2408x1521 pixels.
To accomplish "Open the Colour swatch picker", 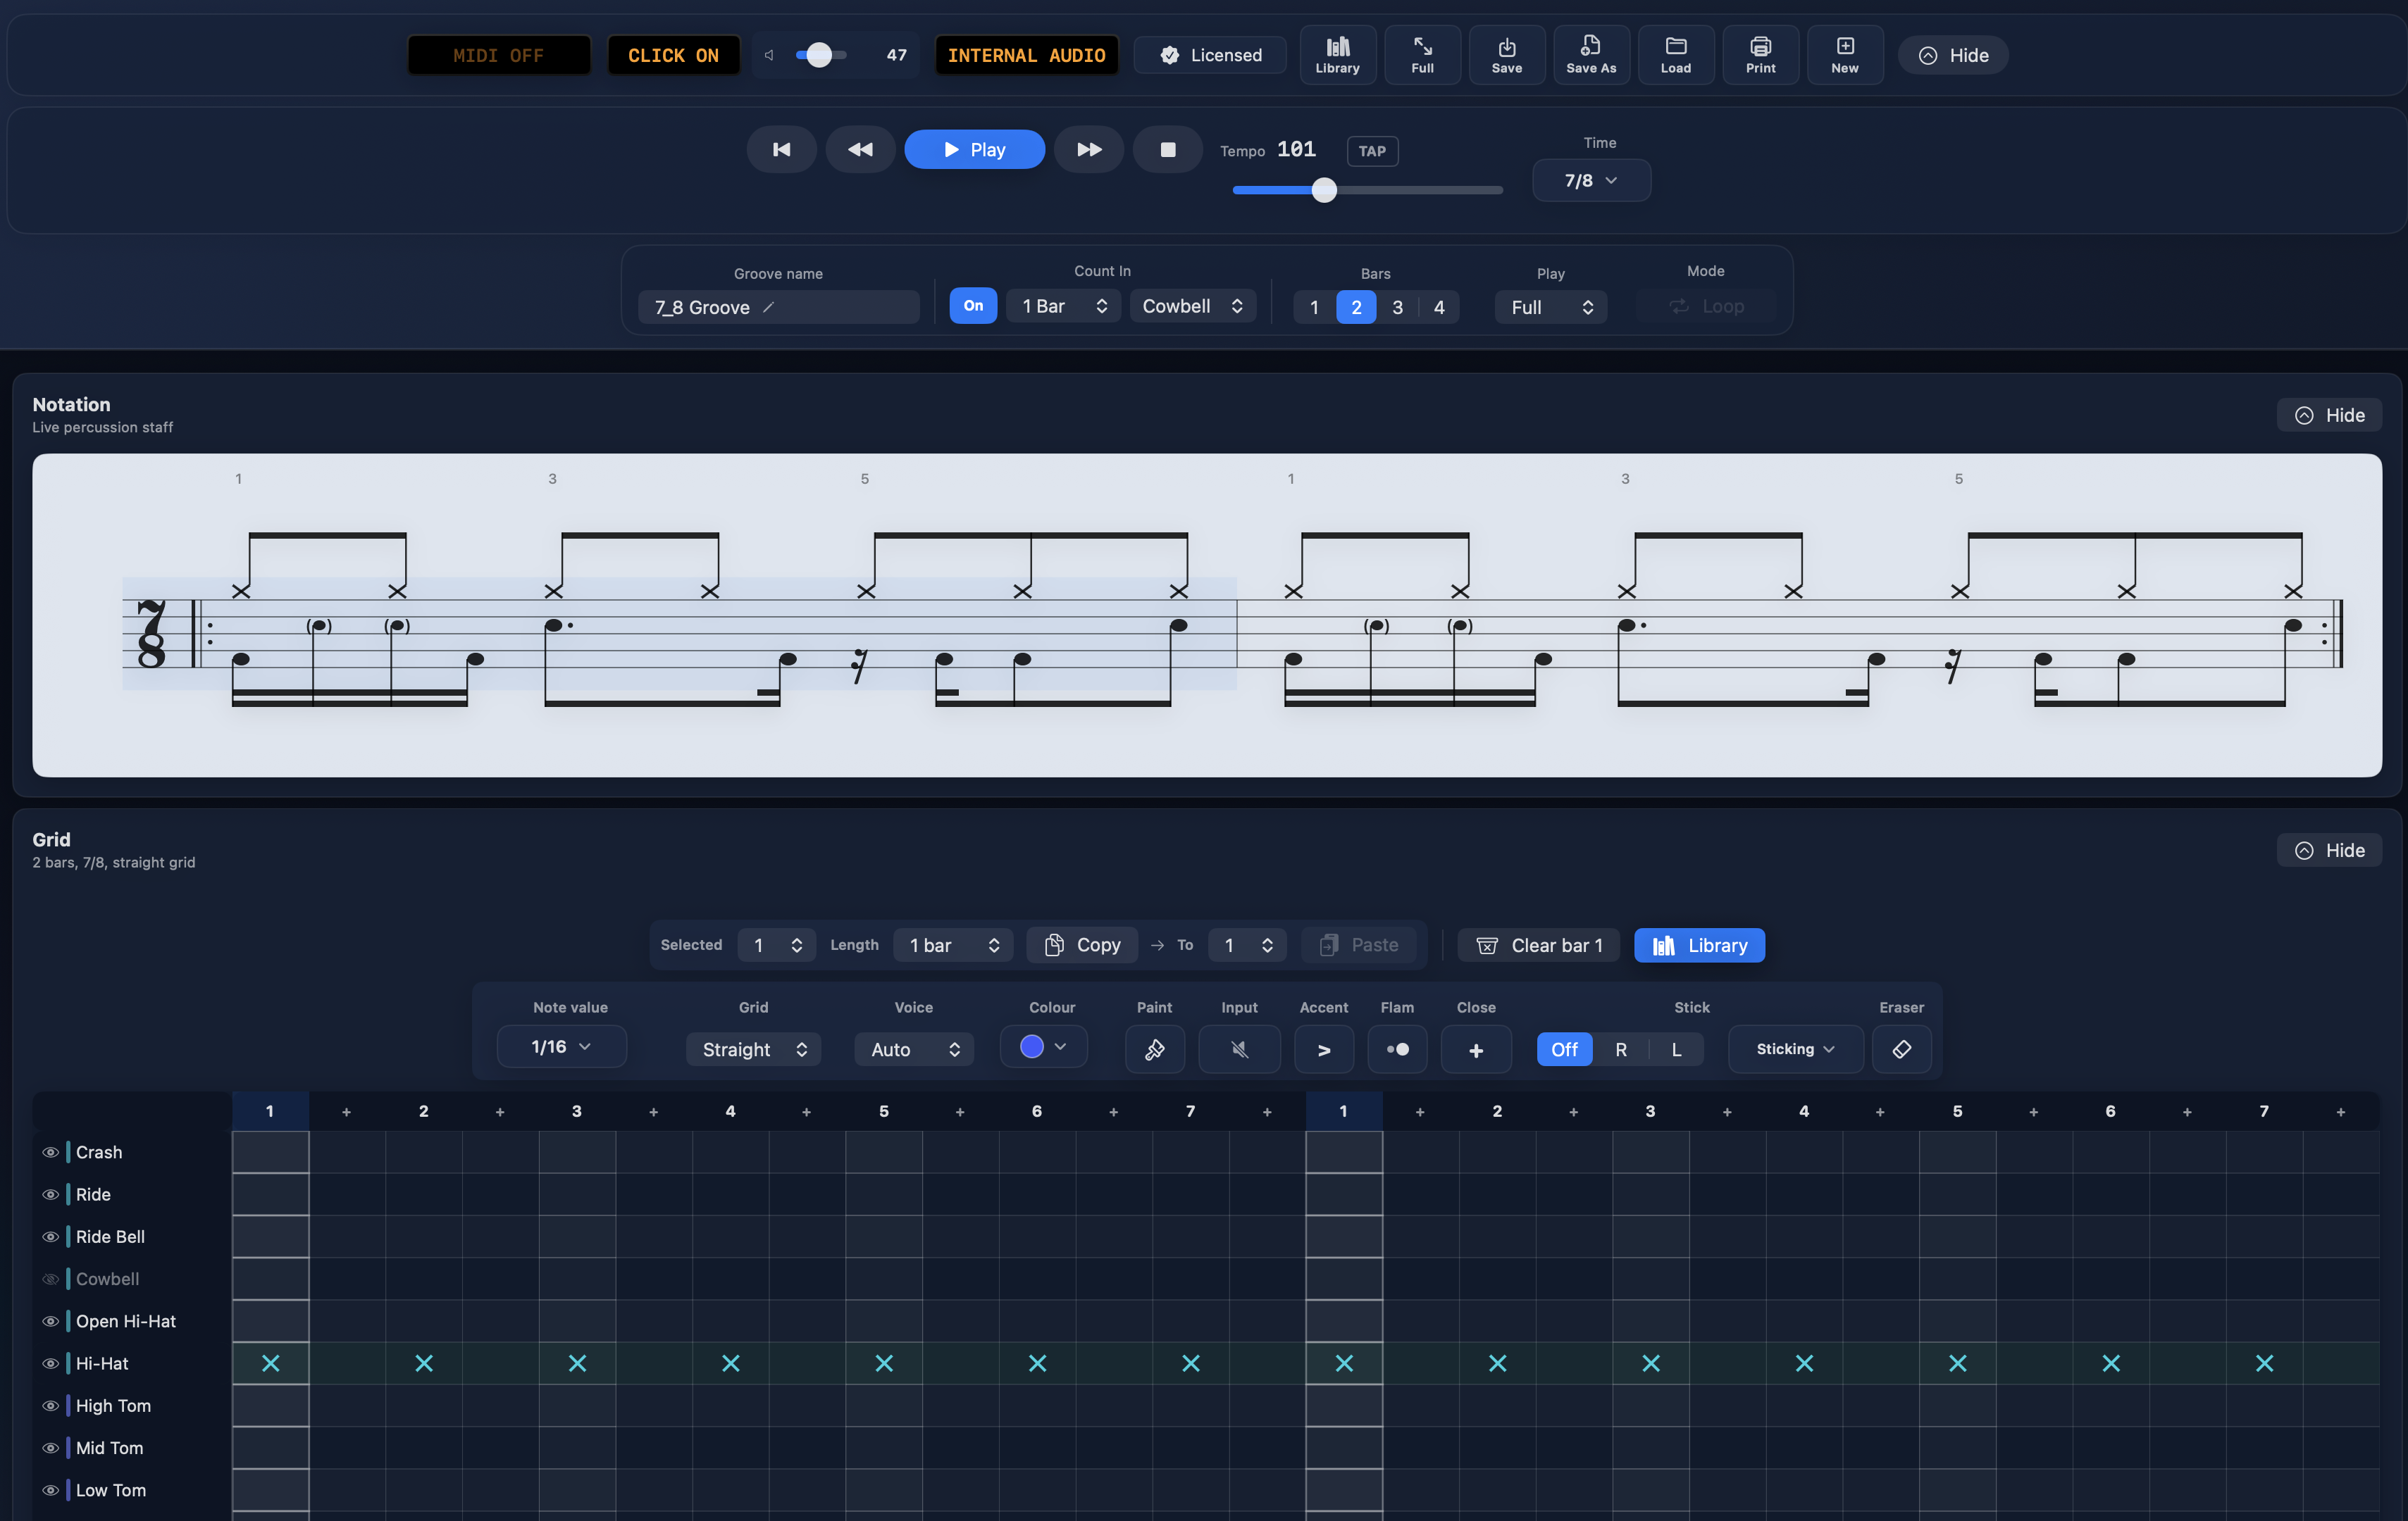I will (1043, 1046).
